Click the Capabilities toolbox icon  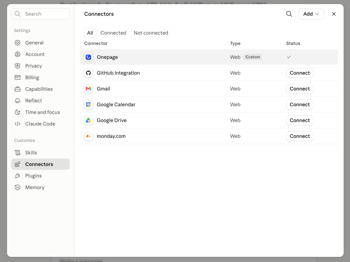[17, 89]
